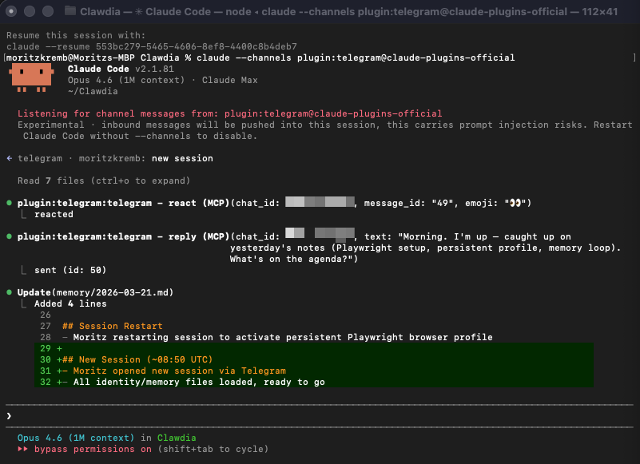The image size is (640, 464).
Task: Click the version text v2.1.81
Action: coord(154,69)
